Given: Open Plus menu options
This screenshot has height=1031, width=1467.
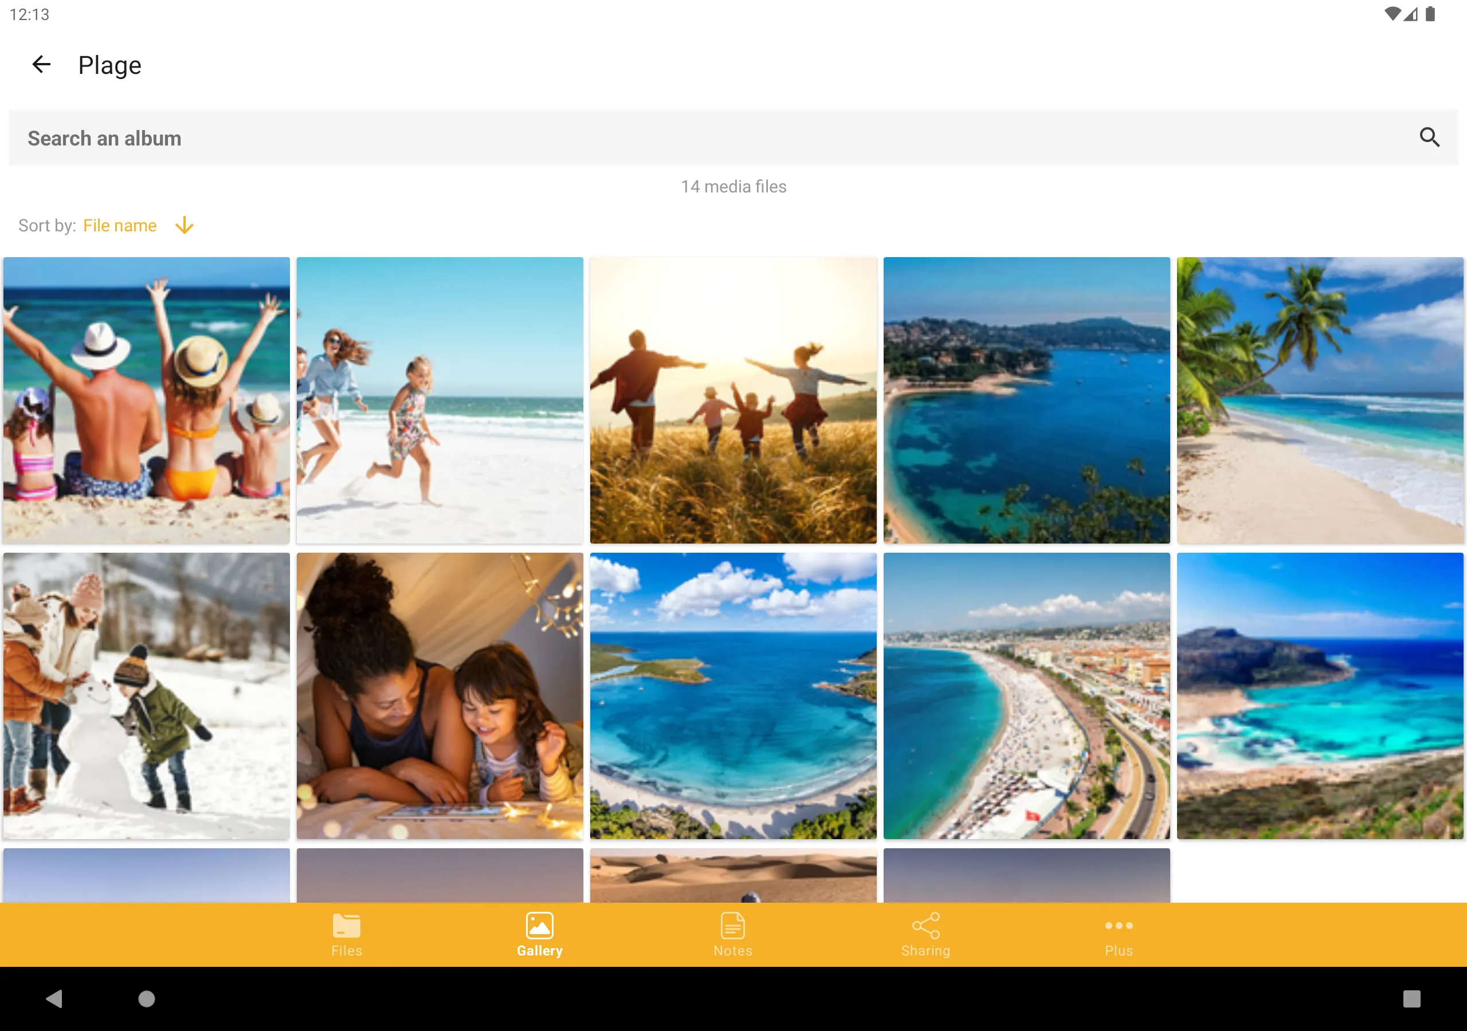Looking at the screenshot, I should (1120, 934).
